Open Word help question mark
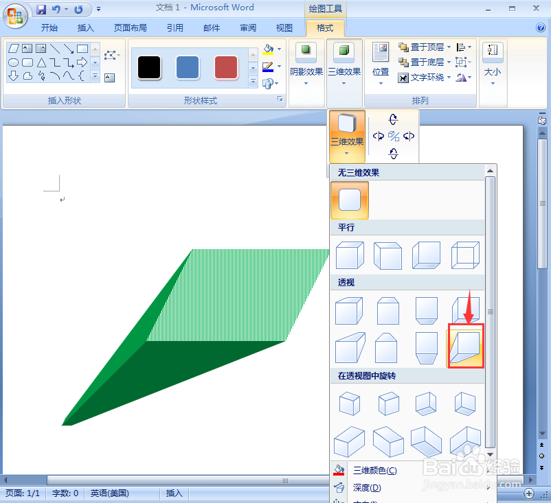551x503 pixels. coord(541,27)
